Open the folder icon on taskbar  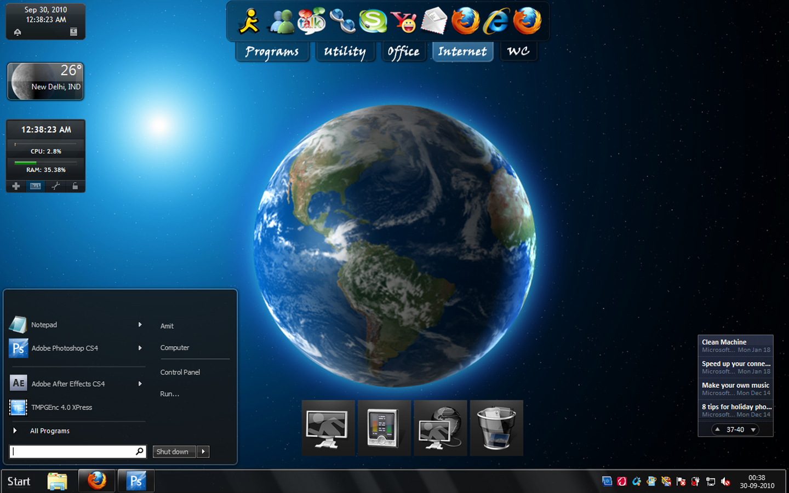(x=57, y=481)
